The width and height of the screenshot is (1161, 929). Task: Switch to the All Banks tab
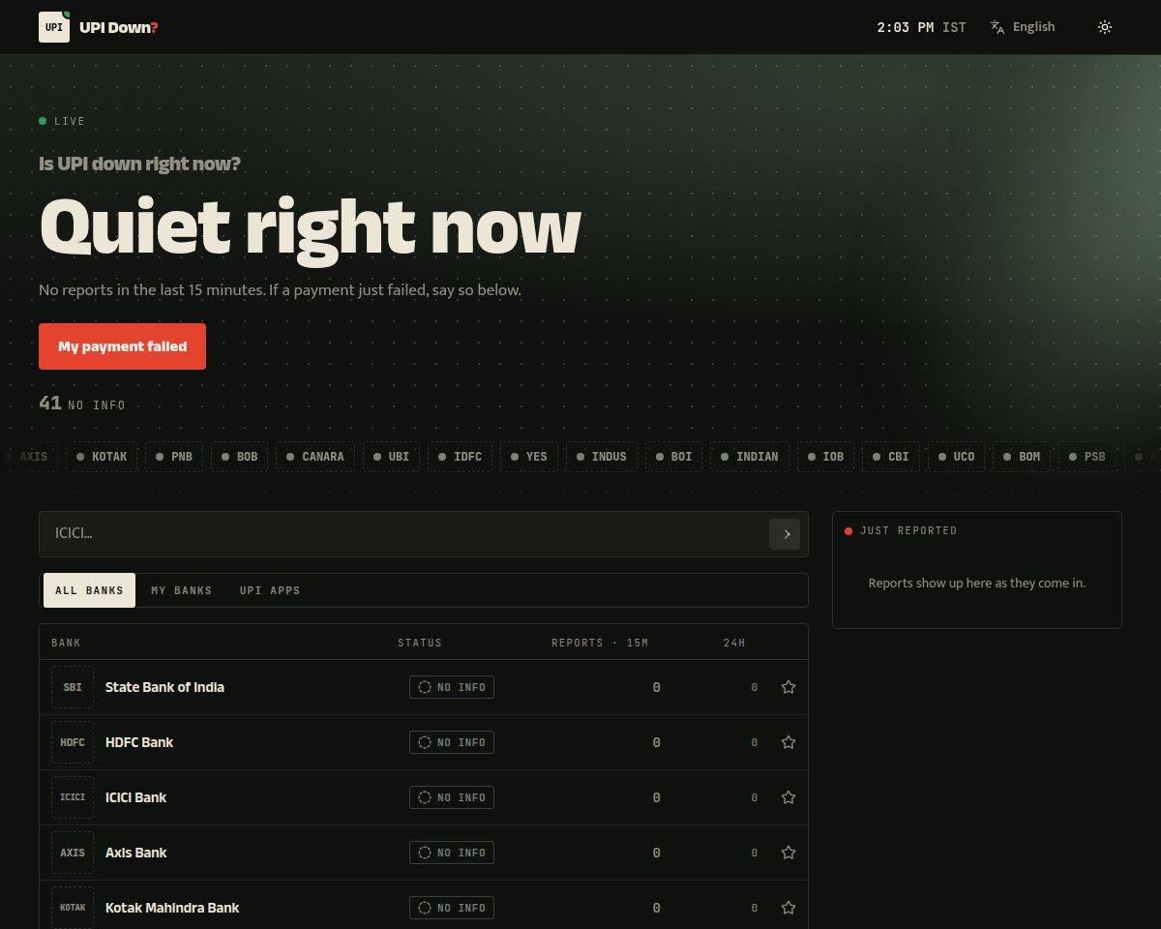89,590
